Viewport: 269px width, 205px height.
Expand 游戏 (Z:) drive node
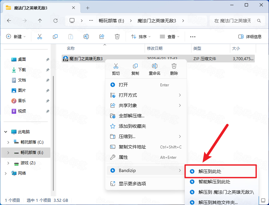[8, 163]
